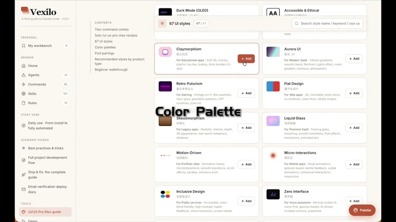This screenshot has width=396, height=222.
Task: Add Claymorphism style
Action: 246,59
